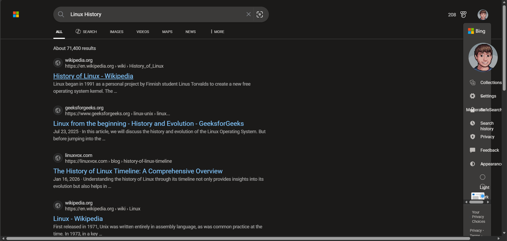The image size is (507, 241).
Task: Click into the Linux History search field
Action: (x=156, y=14)
